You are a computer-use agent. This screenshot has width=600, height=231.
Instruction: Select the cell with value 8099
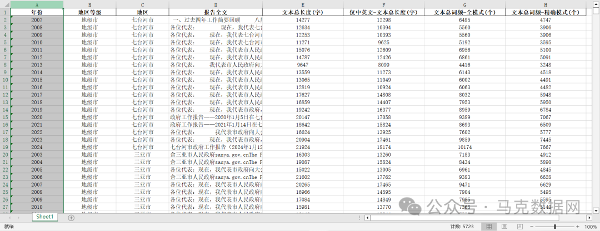point(384,65)
